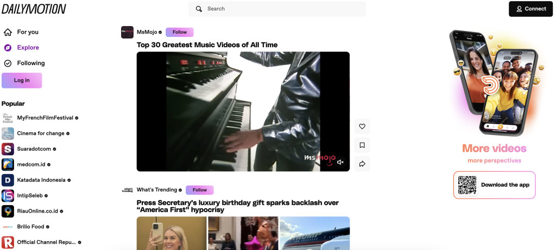Viewport: 556px width, 250px height.
Task: Share the video with the arrow icon
Action: 362,164
